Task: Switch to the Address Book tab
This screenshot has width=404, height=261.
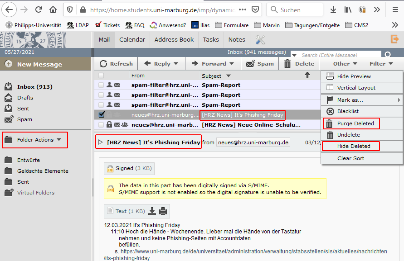Action: [x=174, y=40]
